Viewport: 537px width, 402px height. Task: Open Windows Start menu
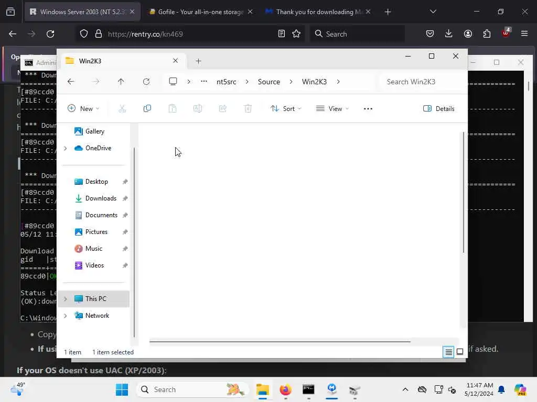(x=122, y=389)
